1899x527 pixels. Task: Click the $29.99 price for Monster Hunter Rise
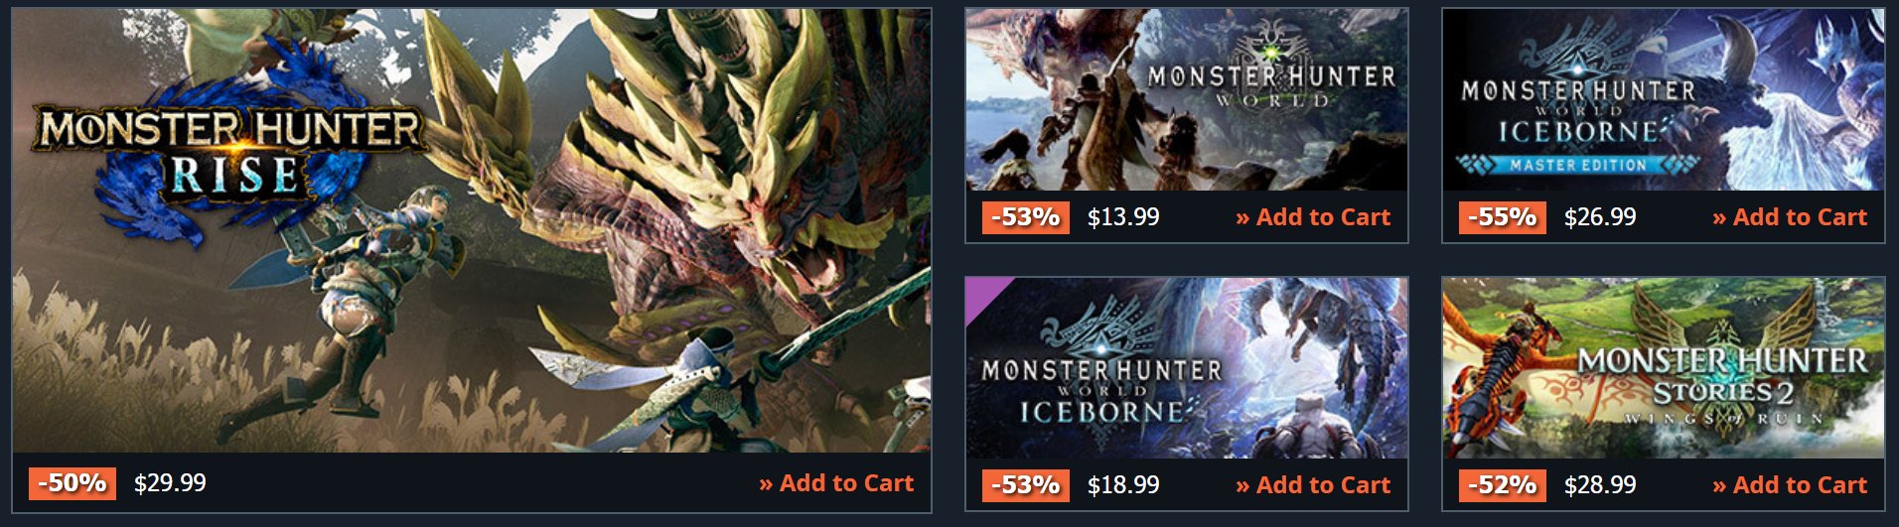[x=170, y=483]
